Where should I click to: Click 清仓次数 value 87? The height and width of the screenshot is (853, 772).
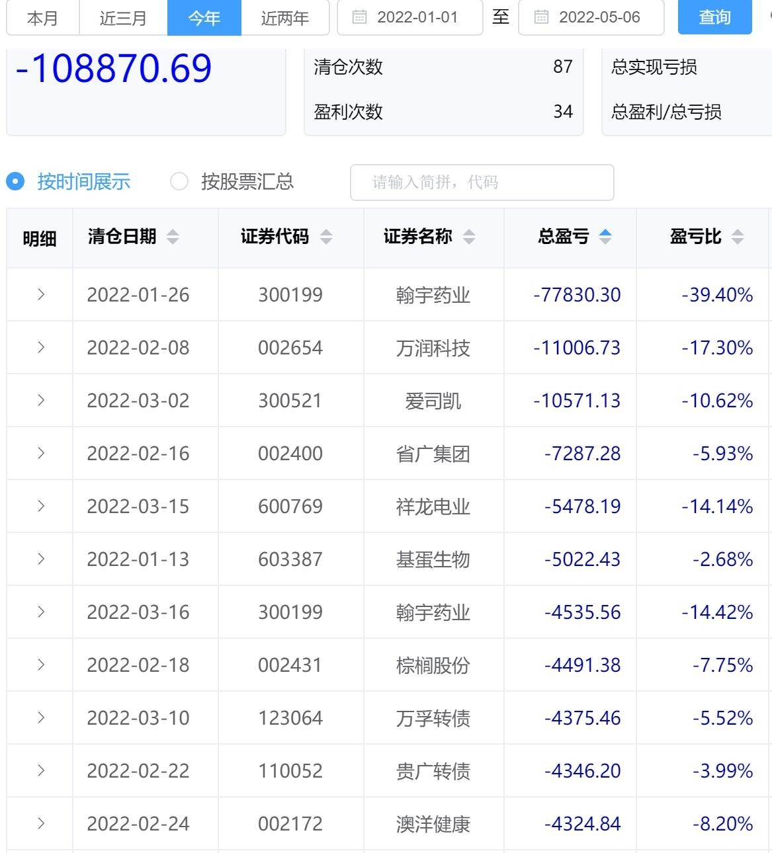coord(563,67)
